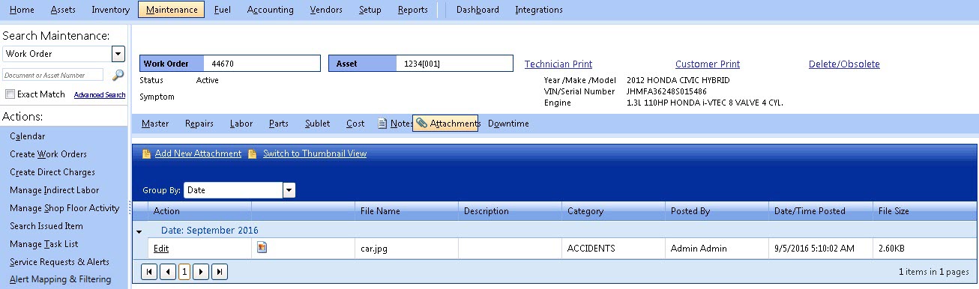Click the Notes tab document icon
Viewport: 979px width, 289px height.
pos(382,124)
